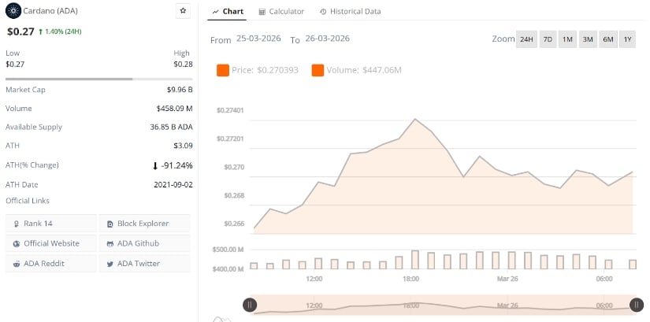Set zoom to 1M
This screenshot has height=322, width=650.
tap(567, 39)
